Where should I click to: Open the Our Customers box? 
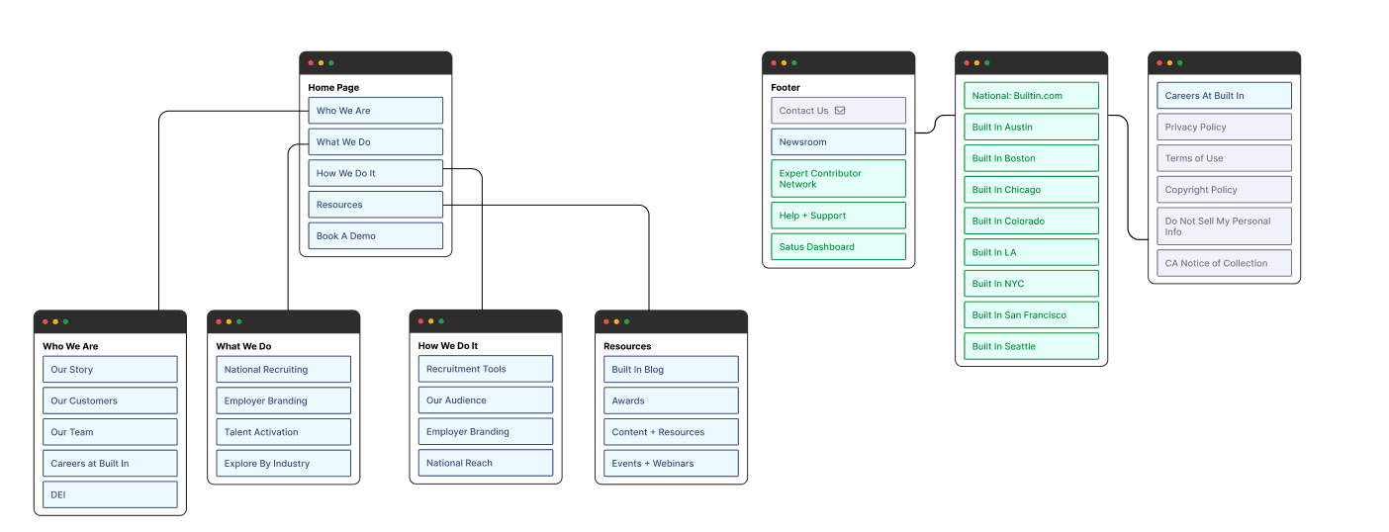click(x=110, y=400)
